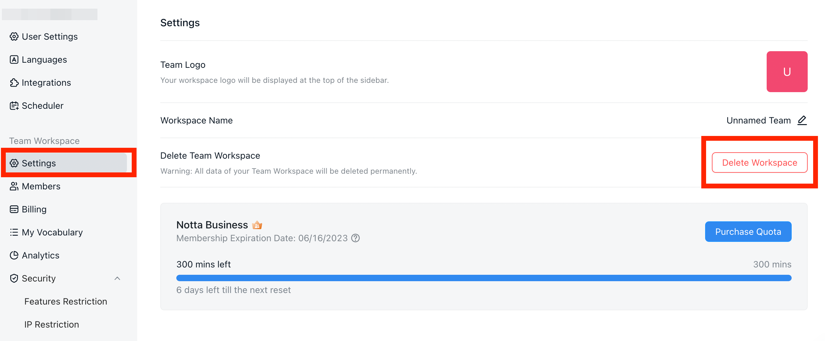Click the help icon next to expiration date
825x341 pixels.
355,238
